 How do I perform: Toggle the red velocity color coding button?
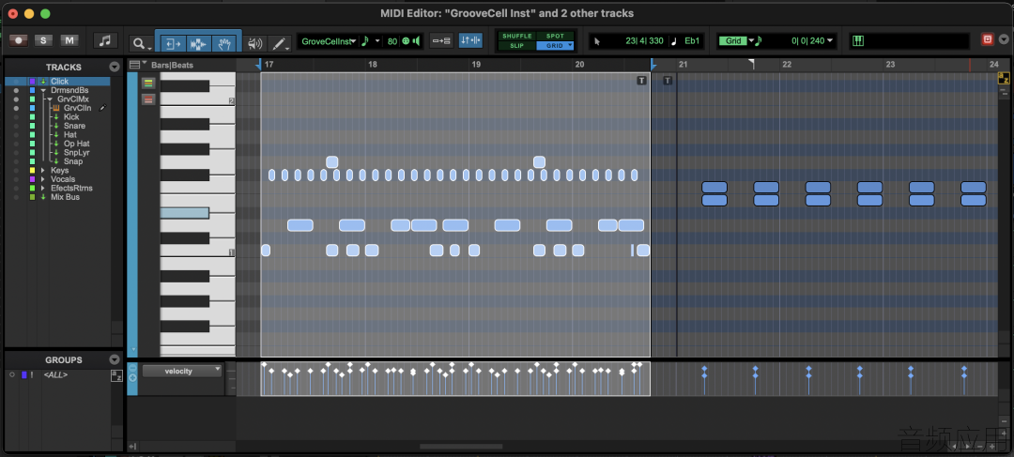click(x=148, y=99)
